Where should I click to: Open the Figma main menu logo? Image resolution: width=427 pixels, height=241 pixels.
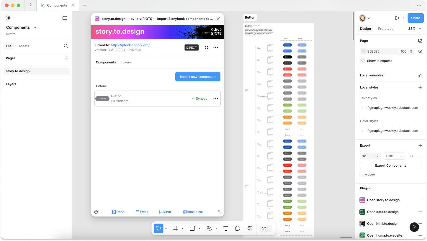[8, 18]
